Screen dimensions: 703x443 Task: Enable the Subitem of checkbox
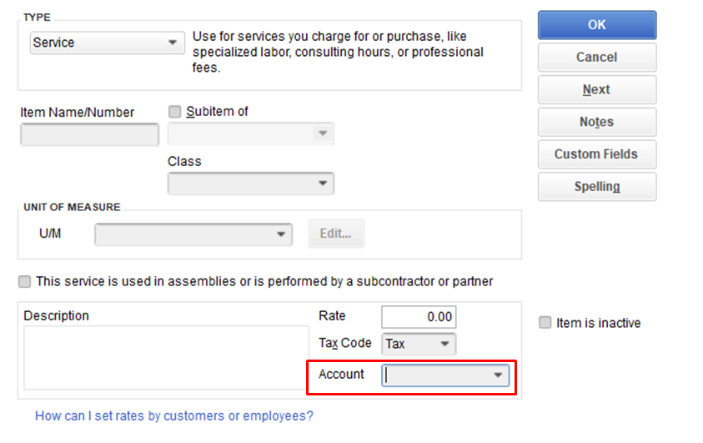click(x=175, y=111)
